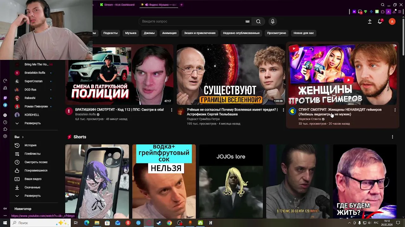
Task: Open the browser downloads icon
Action: click(394, 12)
